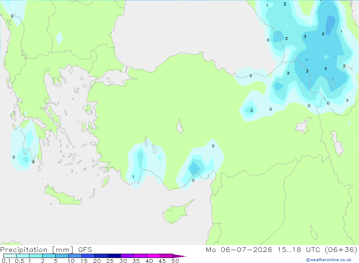This screenshot has height=263, width=359.
Task: Click the '30' legend scale label
Action: tap(123, 261)
